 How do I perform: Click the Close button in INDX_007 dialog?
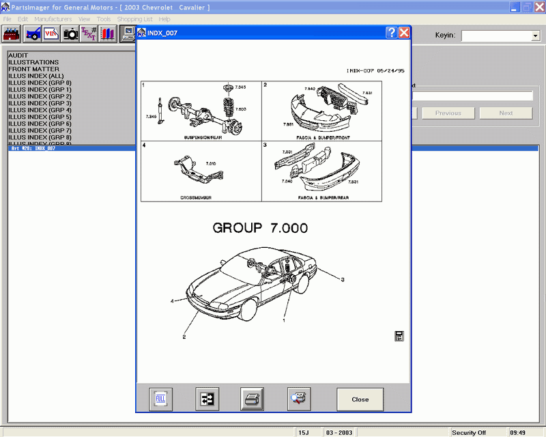pos(360,399)
